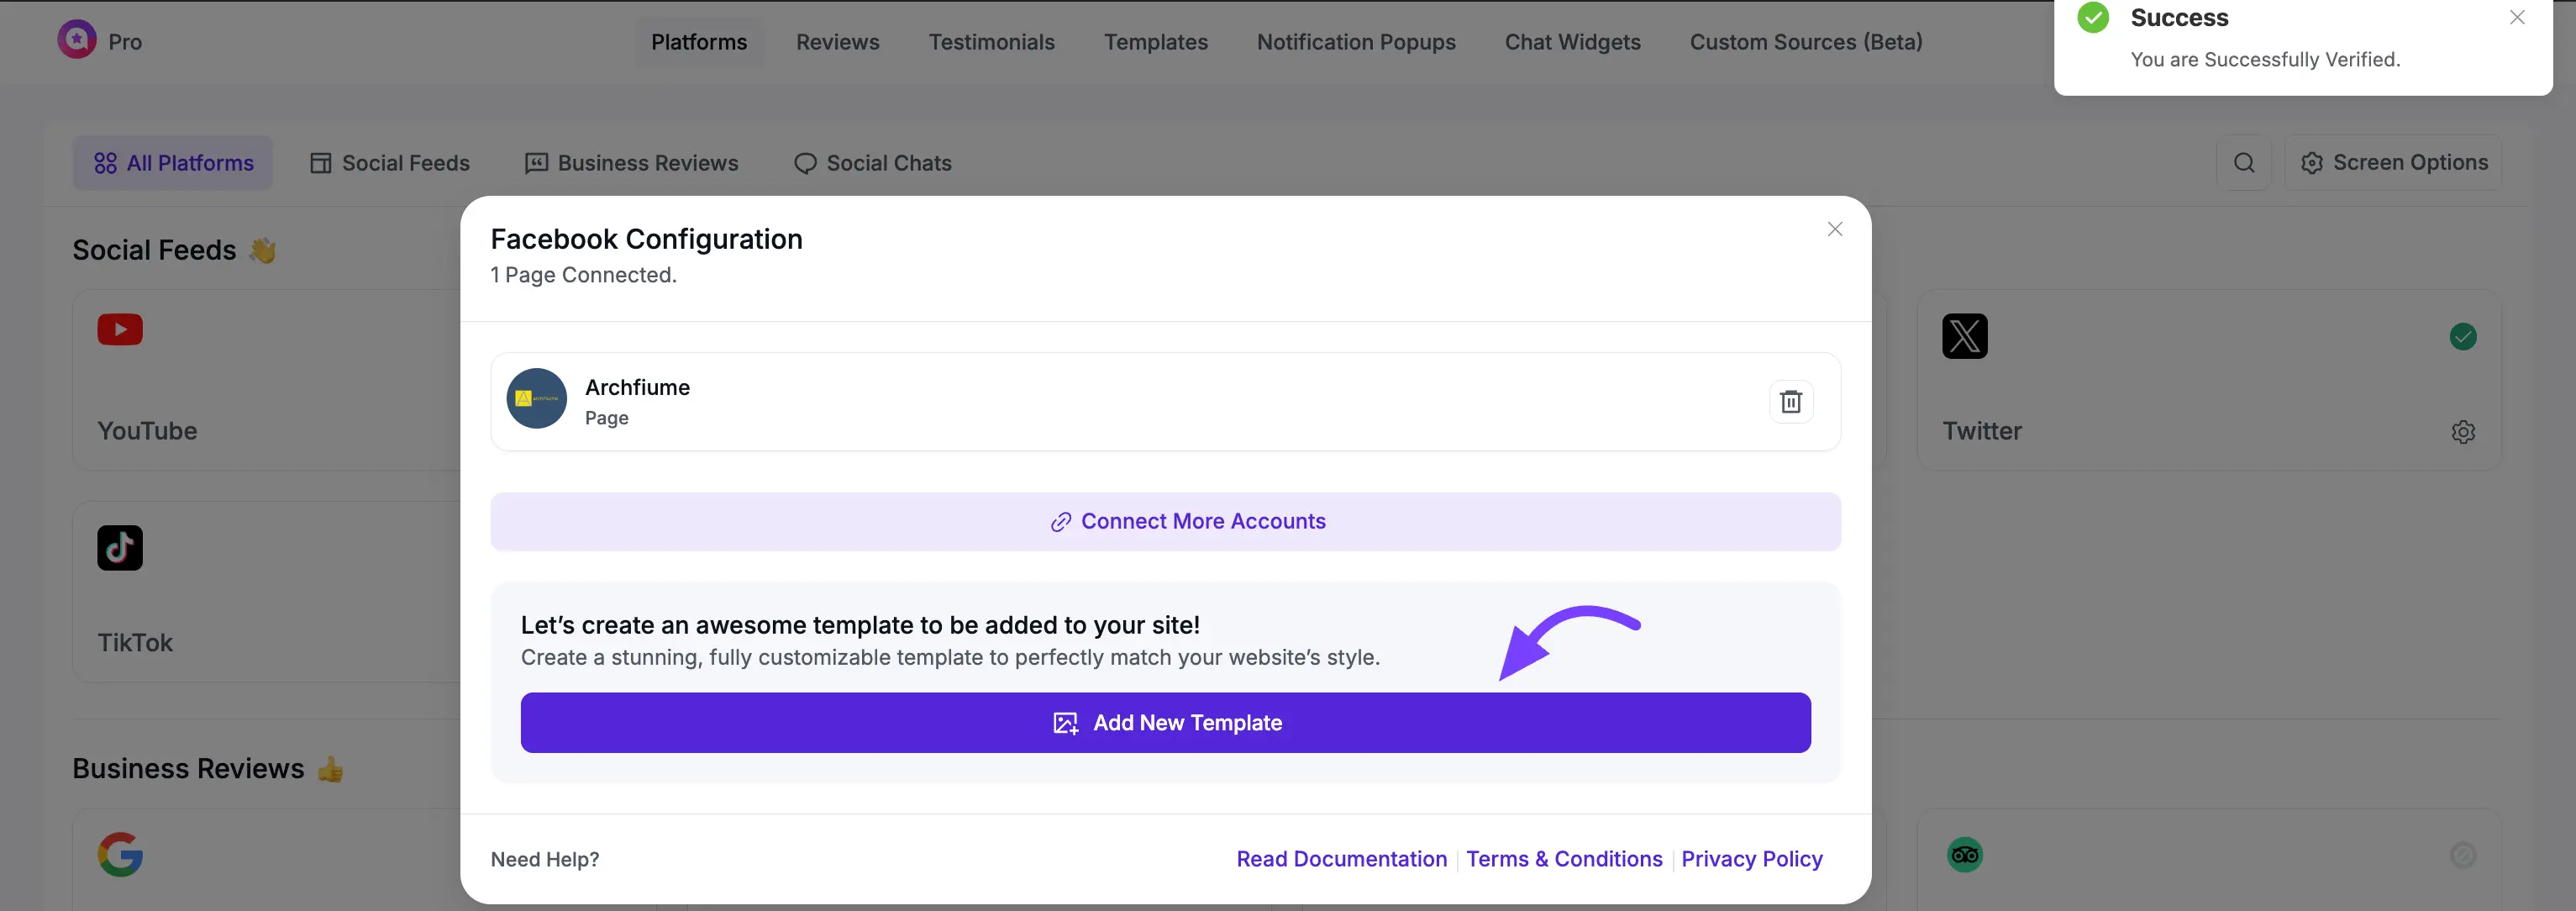Open settings gear on the Twitter card
The width and height of the screenshot is (2576, 911).
coord(2463,431)
